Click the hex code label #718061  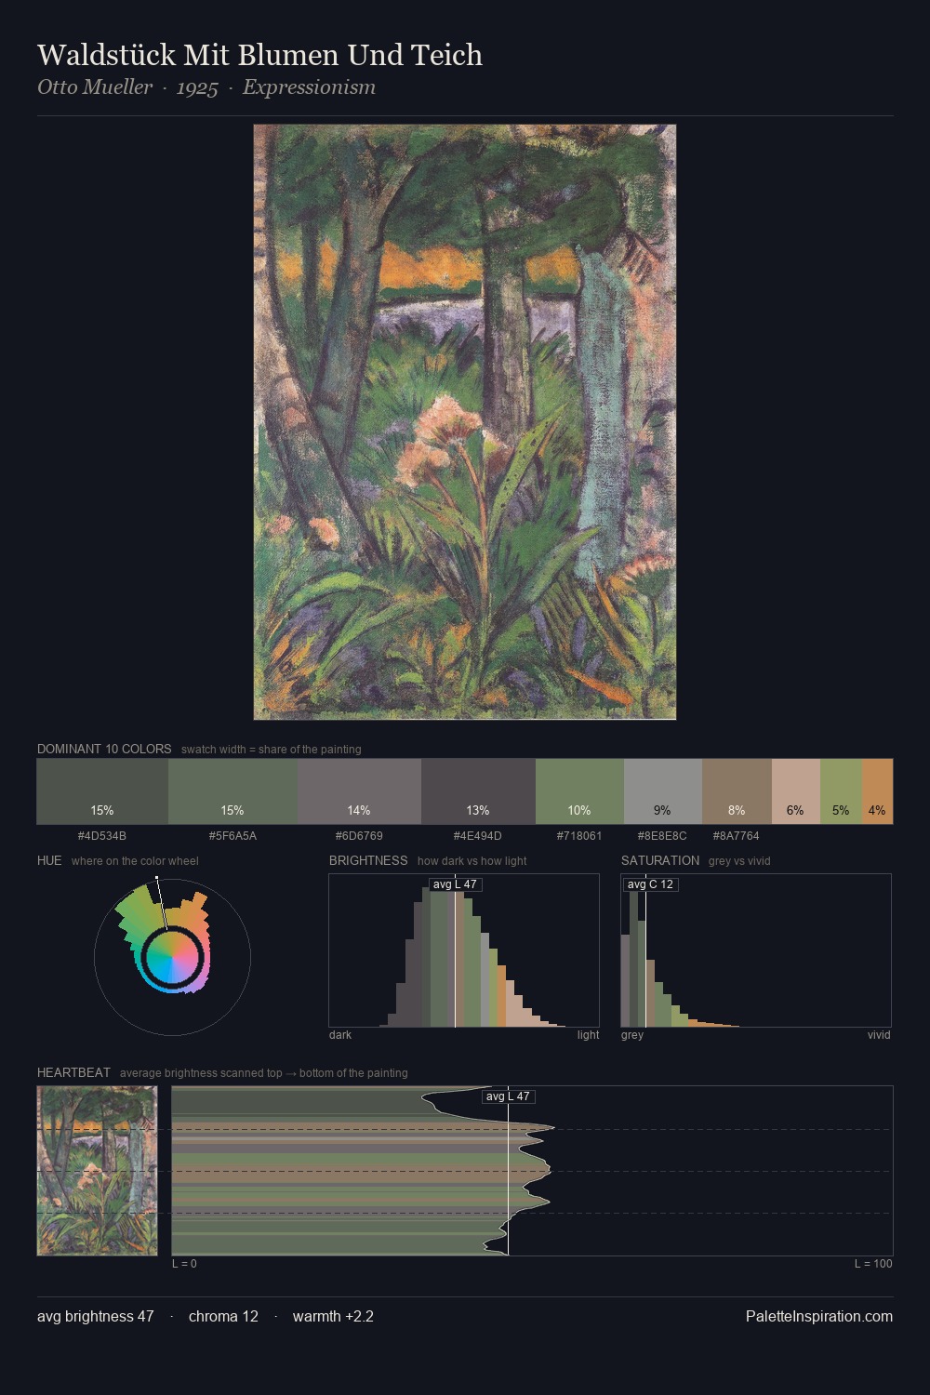(579, 836)
